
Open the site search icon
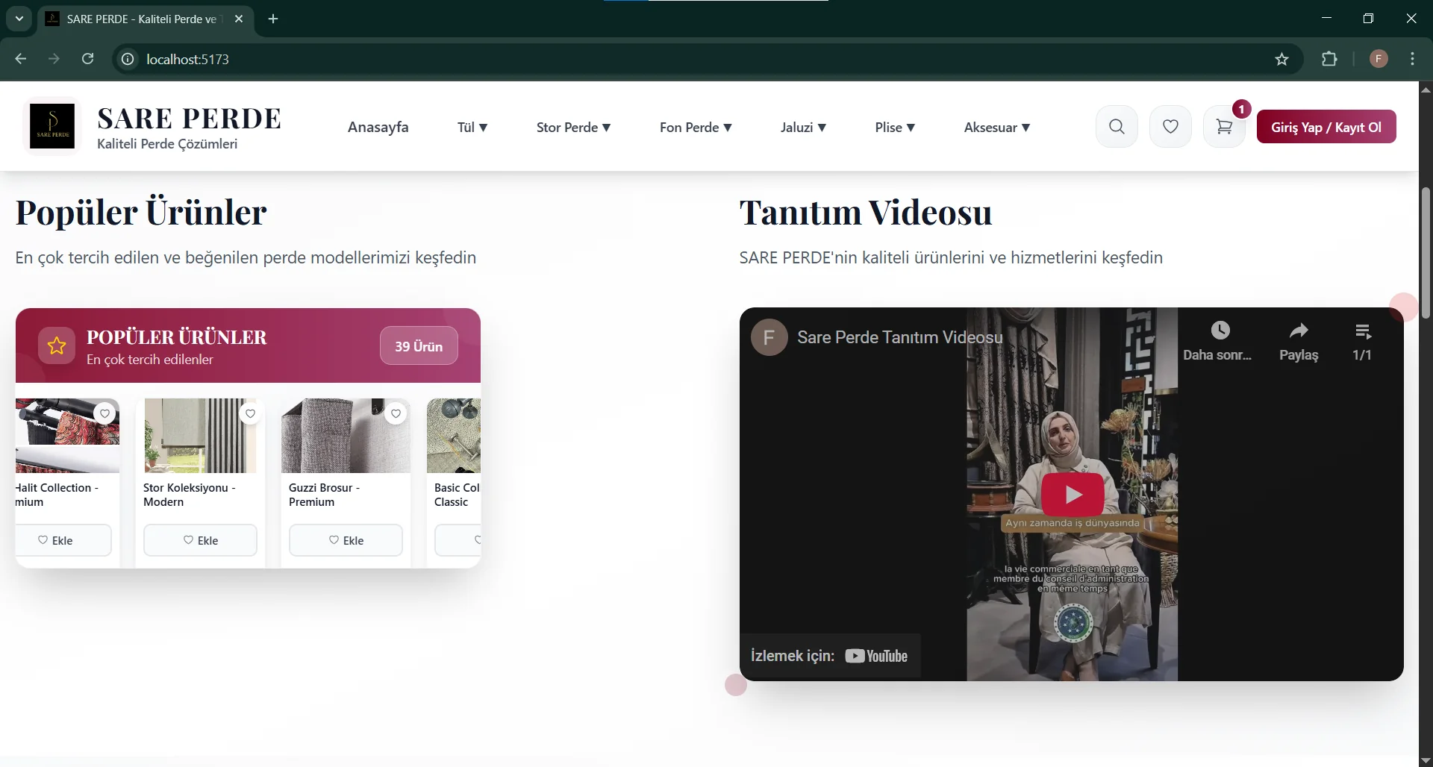click(1117, 127)
